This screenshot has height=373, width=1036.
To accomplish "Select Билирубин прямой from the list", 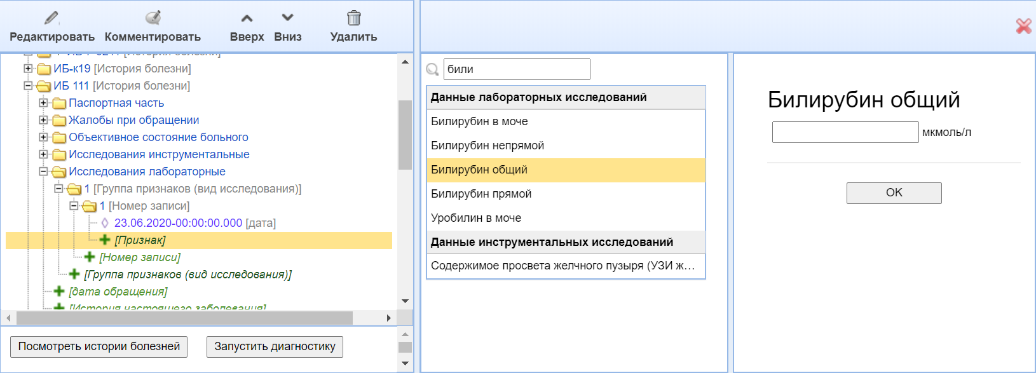I will (481, 194).
